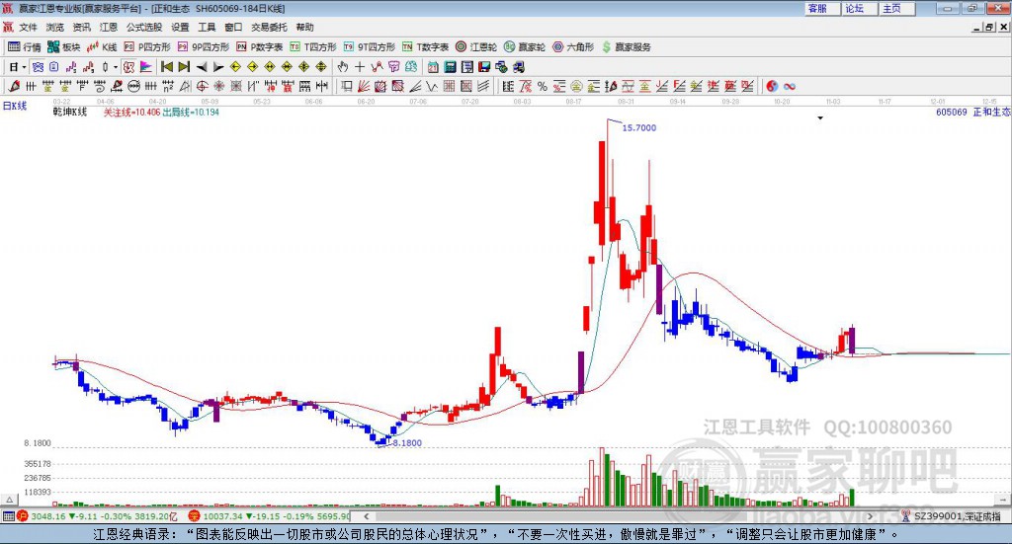Click the 主页 homepage button
The height and width of the screenshot is (544, 1012).
pyautogui.click(x=897, y=8)
